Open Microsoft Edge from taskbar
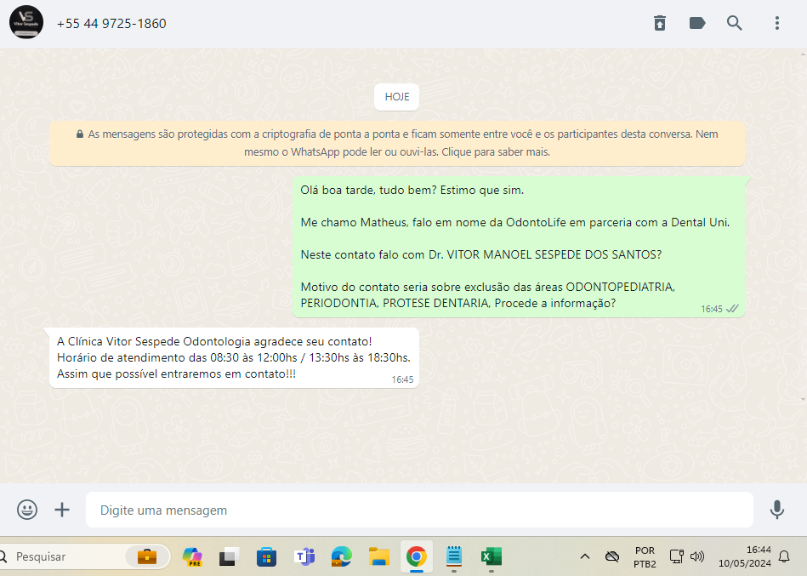The width and height of the screenshot is (807, 576). point(342,556)
